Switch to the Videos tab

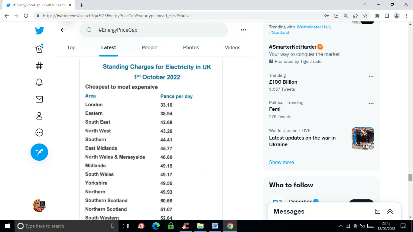click(232, 47)
